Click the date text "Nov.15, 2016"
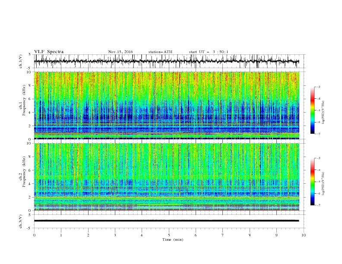 (120, 52)
